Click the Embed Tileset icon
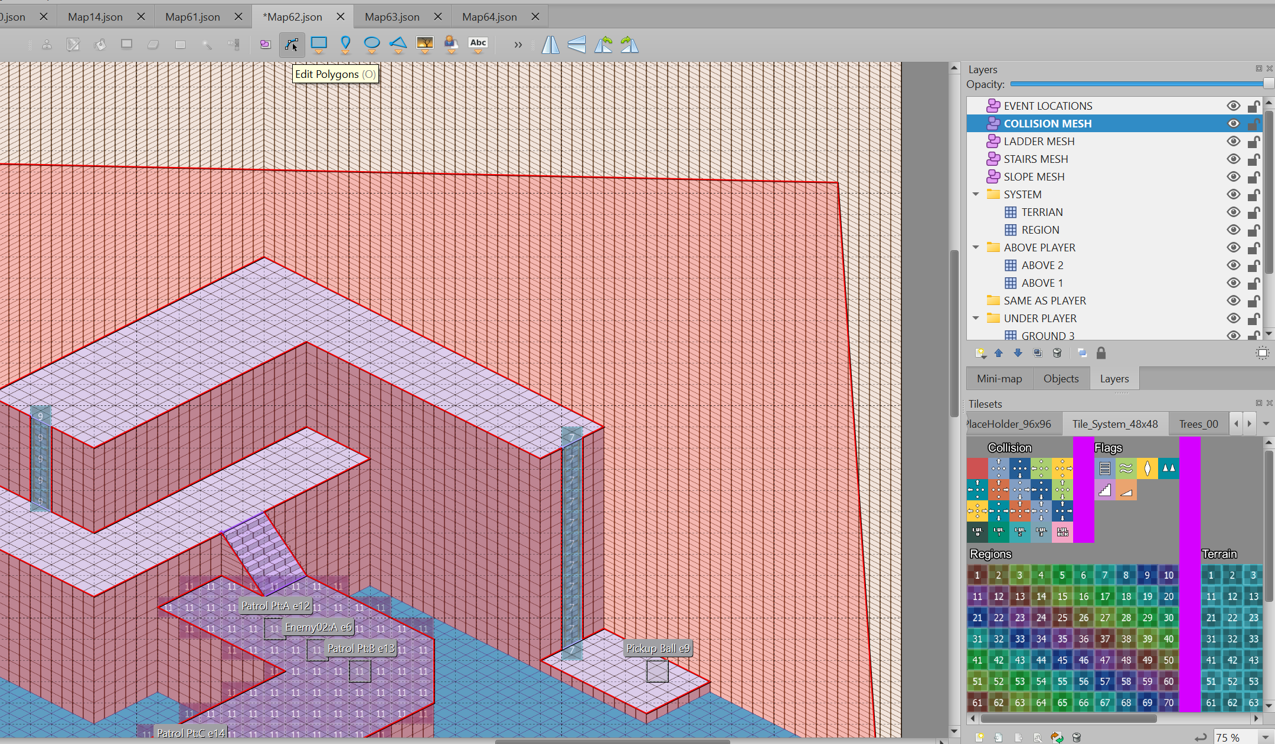 point(999,738)
